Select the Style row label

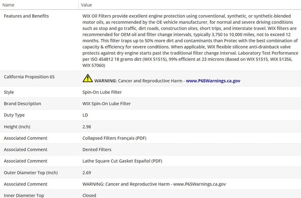coord(9,92)
